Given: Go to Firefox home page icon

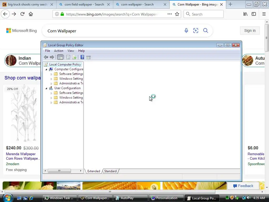Looking at the screenshot, I should [31, 14].
